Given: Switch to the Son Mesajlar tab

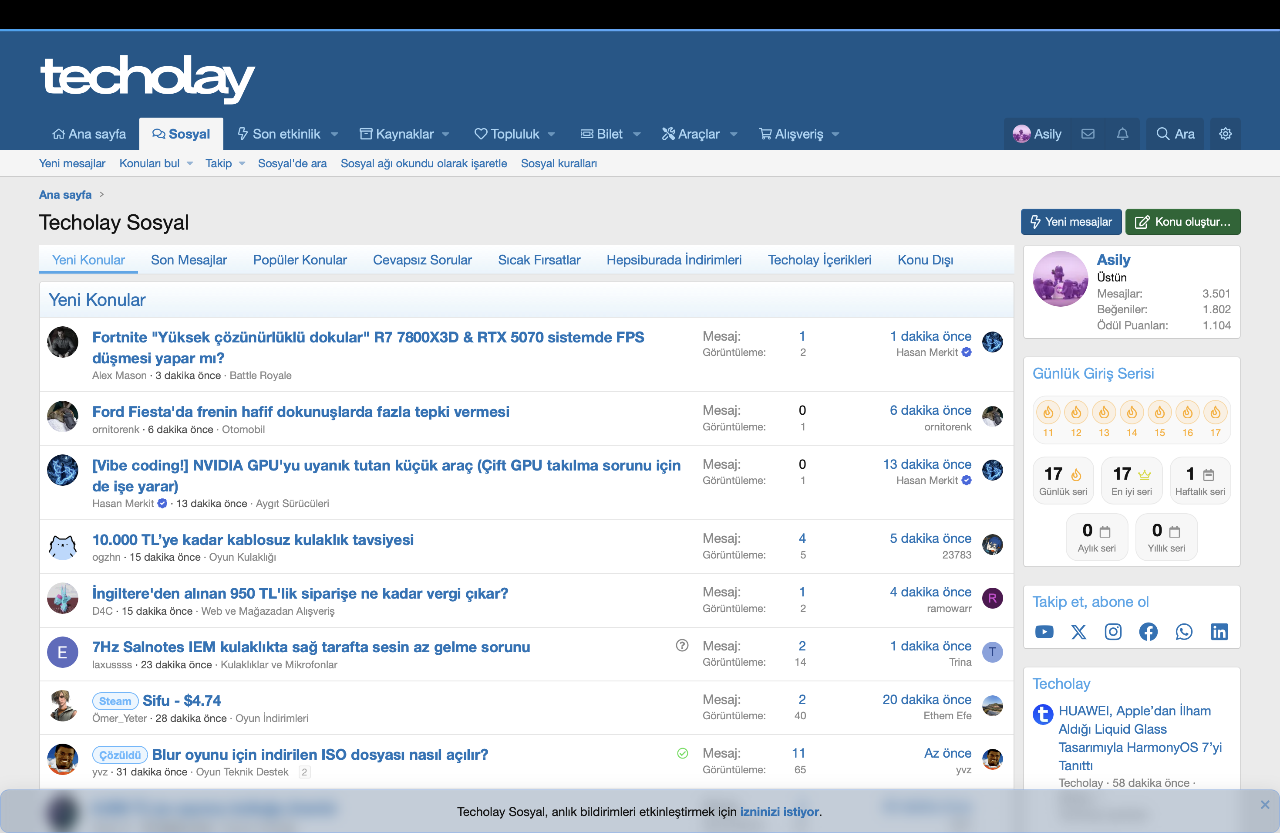Looking at the screenshot, I should click(189, 260).
